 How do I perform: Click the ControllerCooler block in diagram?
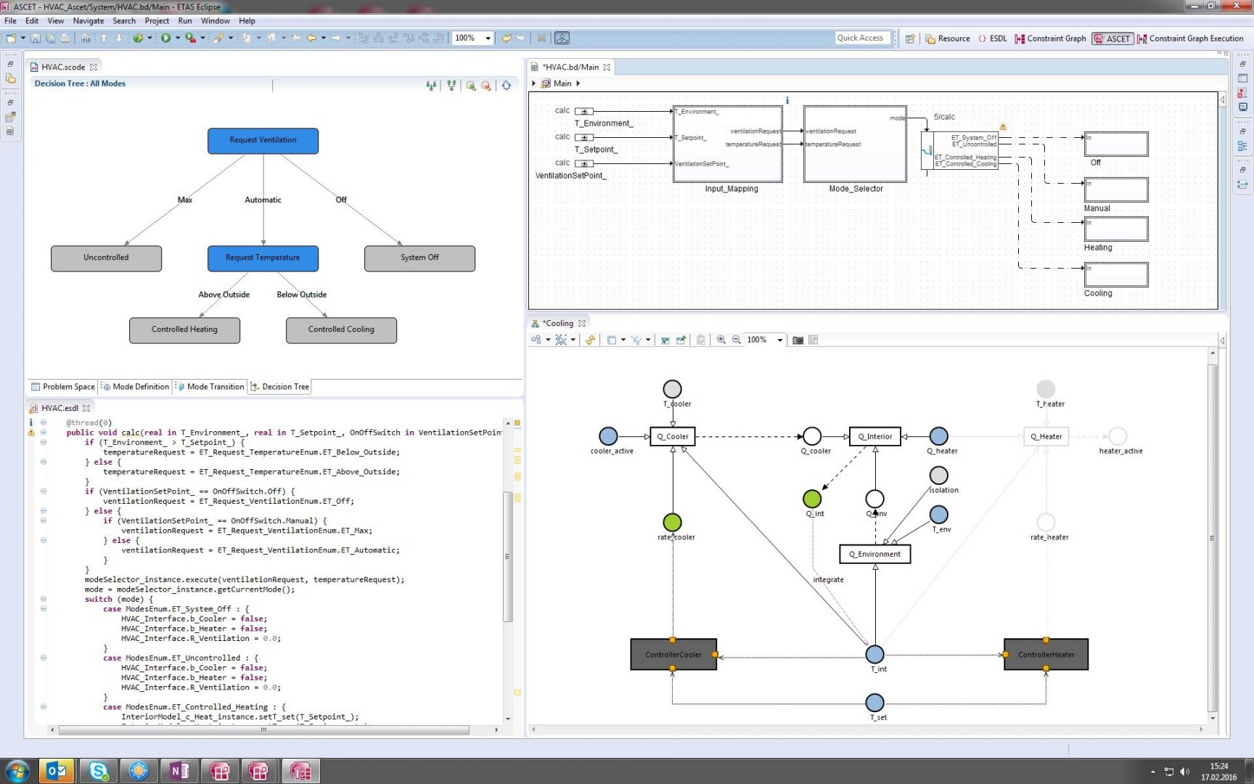coord(673,654)
